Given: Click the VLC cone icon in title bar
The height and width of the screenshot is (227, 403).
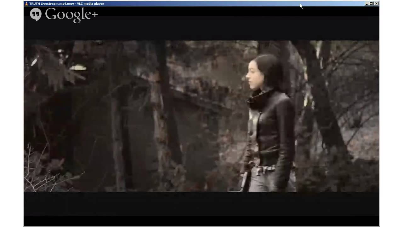Looking at the screenshot, I should (26, 3).
